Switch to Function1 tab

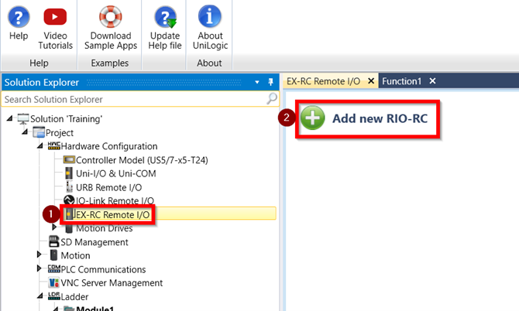tap(401, 81)
